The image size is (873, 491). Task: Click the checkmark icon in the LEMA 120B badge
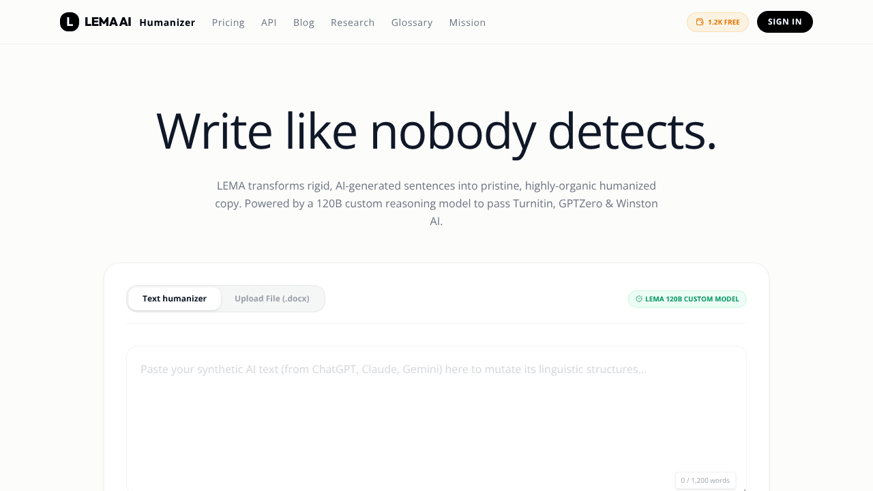point(639,299)
